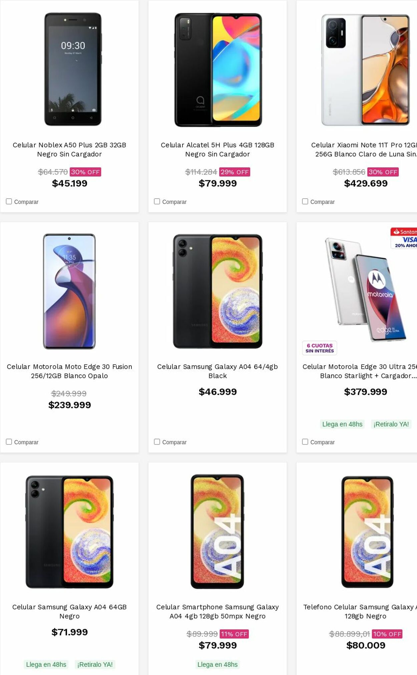The height and width of the screenshot is (675, 417).
Task: Click the 30% OFF tag on Noblex
Action: tap(85, 172)
